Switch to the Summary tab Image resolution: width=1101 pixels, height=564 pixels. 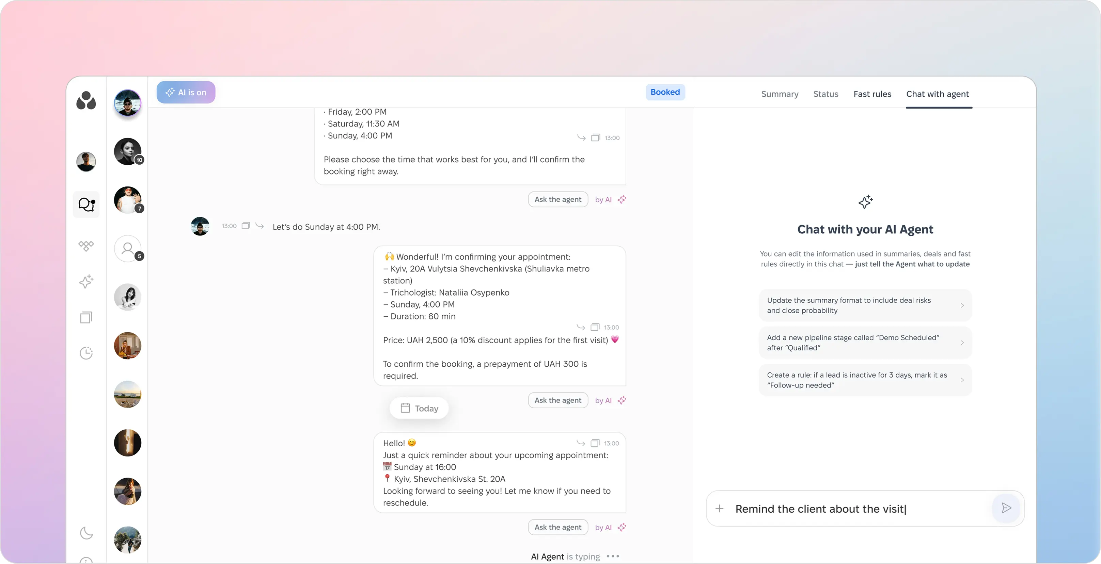(x=779, y=94)
